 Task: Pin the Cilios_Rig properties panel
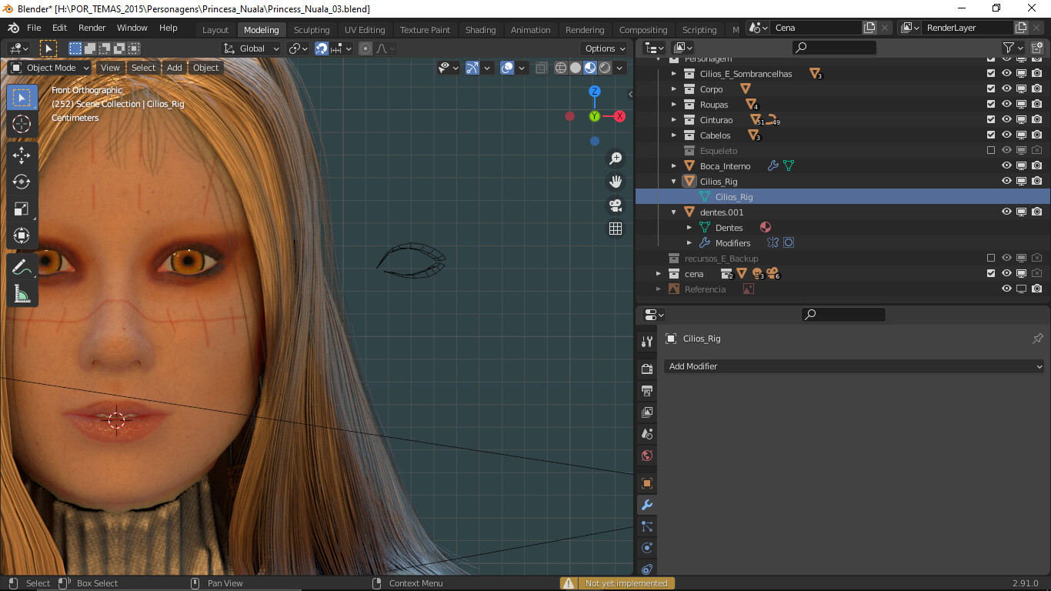[x=1037, y=339]
